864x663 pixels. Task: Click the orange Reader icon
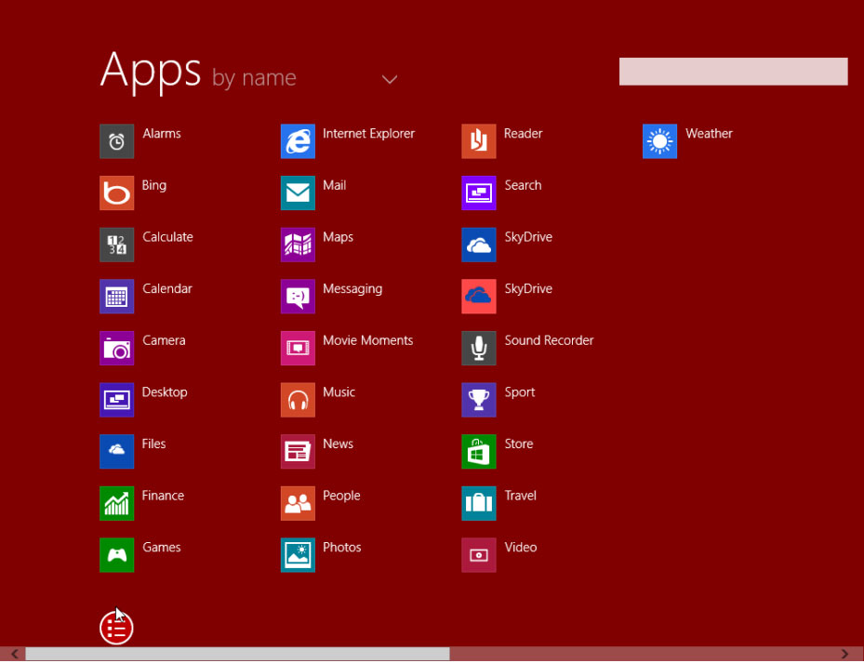[479, 141]
